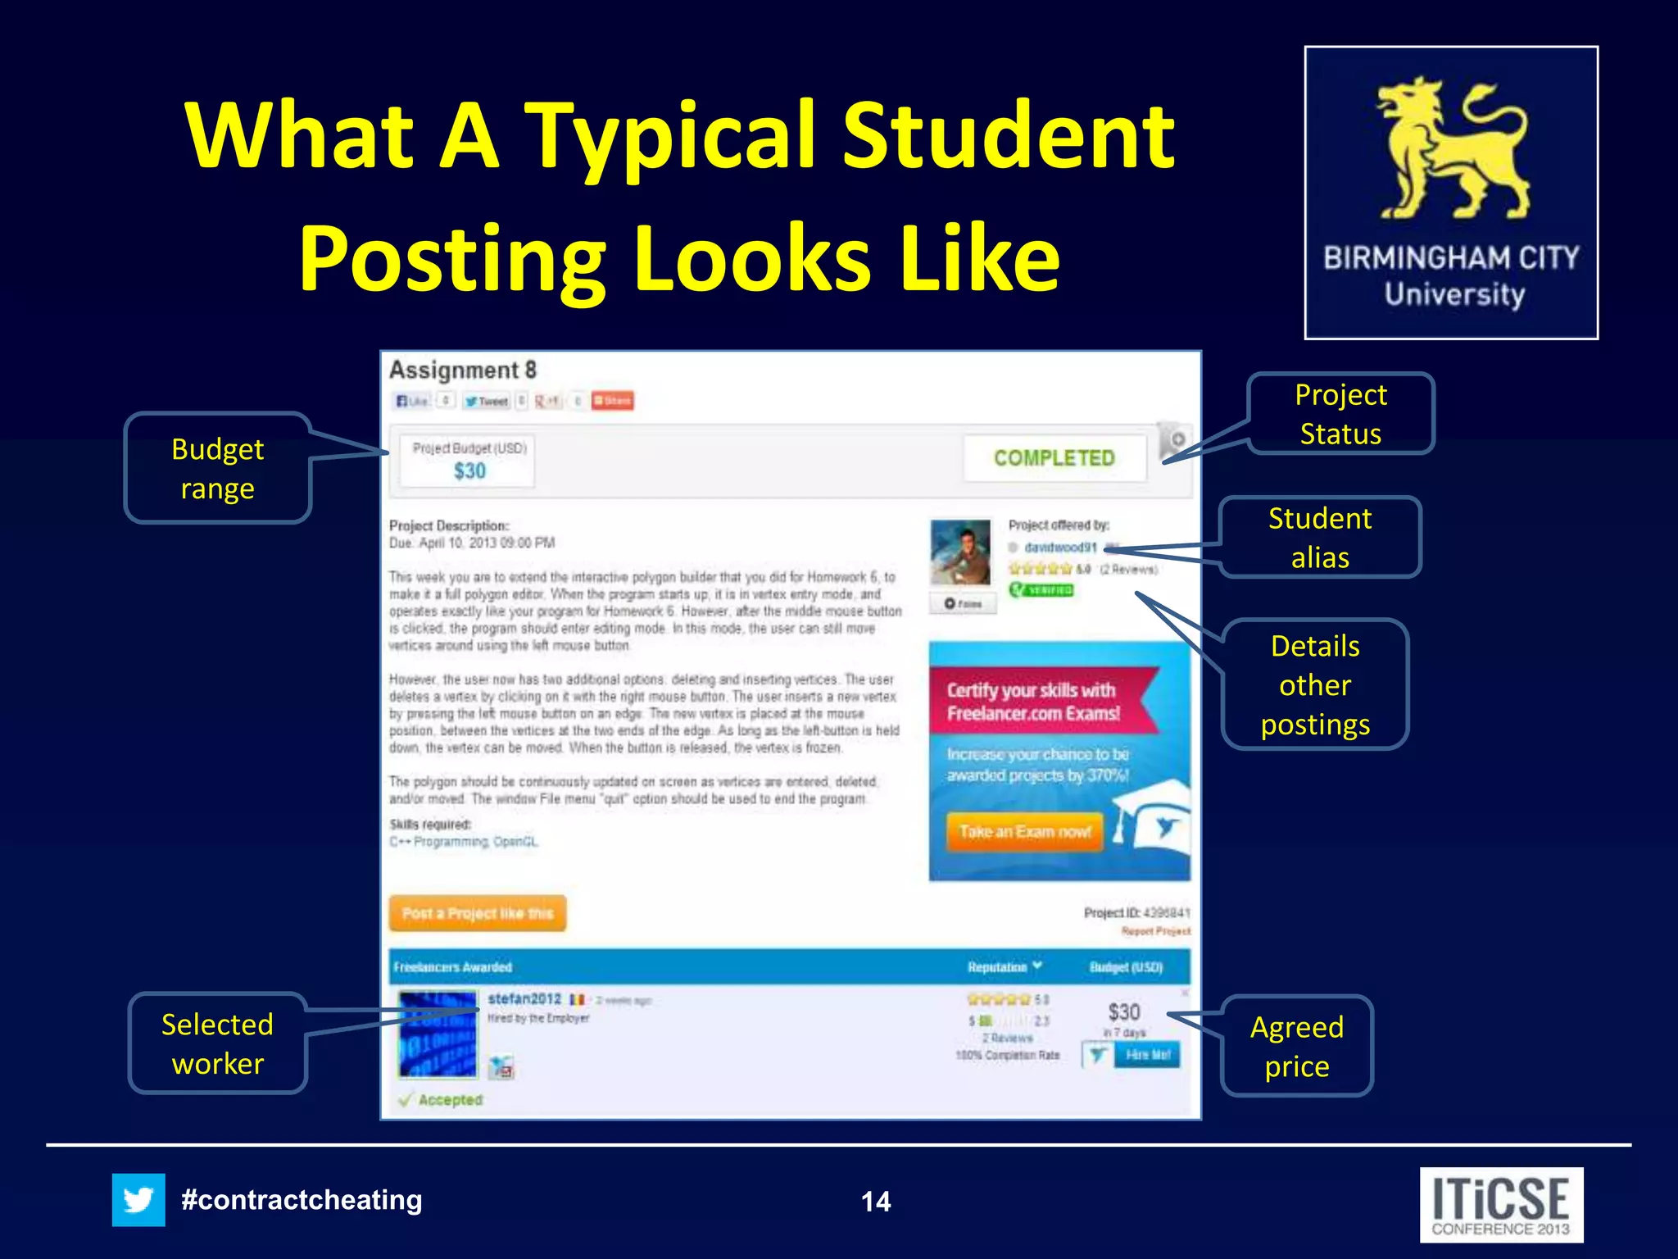Click the Due April 10, 2013 text

(x=472, y=543)
